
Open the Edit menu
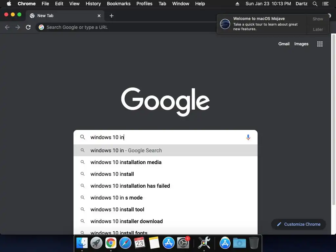59,4
